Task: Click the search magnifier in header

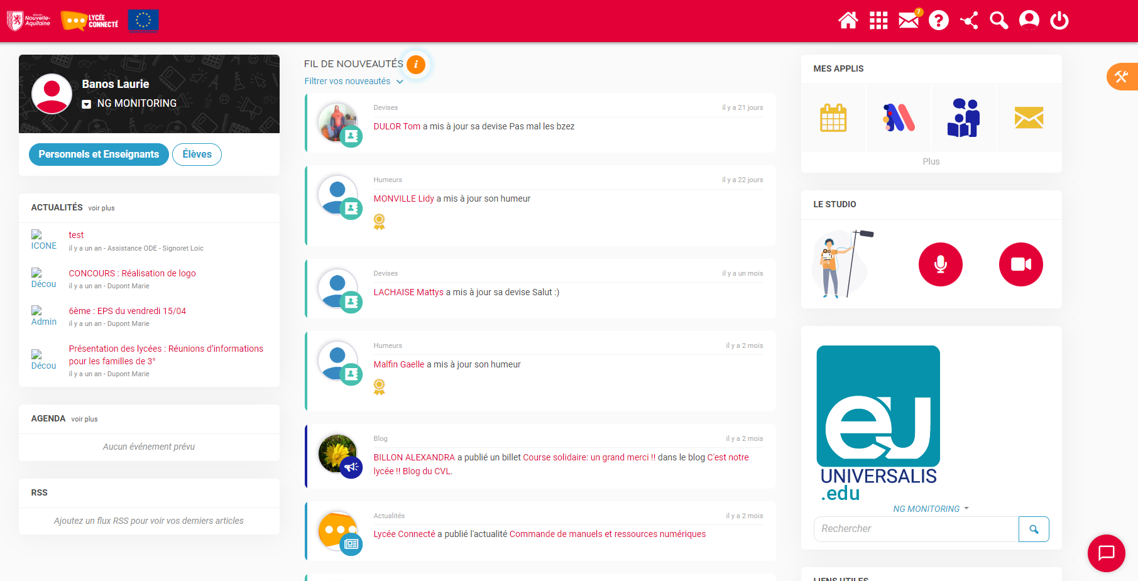Action: [x=998, y=21]
